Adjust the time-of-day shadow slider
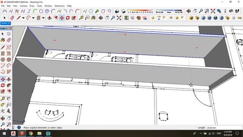Image resolution: width=243 pixels, height=137 pixels. pos(169,11)
